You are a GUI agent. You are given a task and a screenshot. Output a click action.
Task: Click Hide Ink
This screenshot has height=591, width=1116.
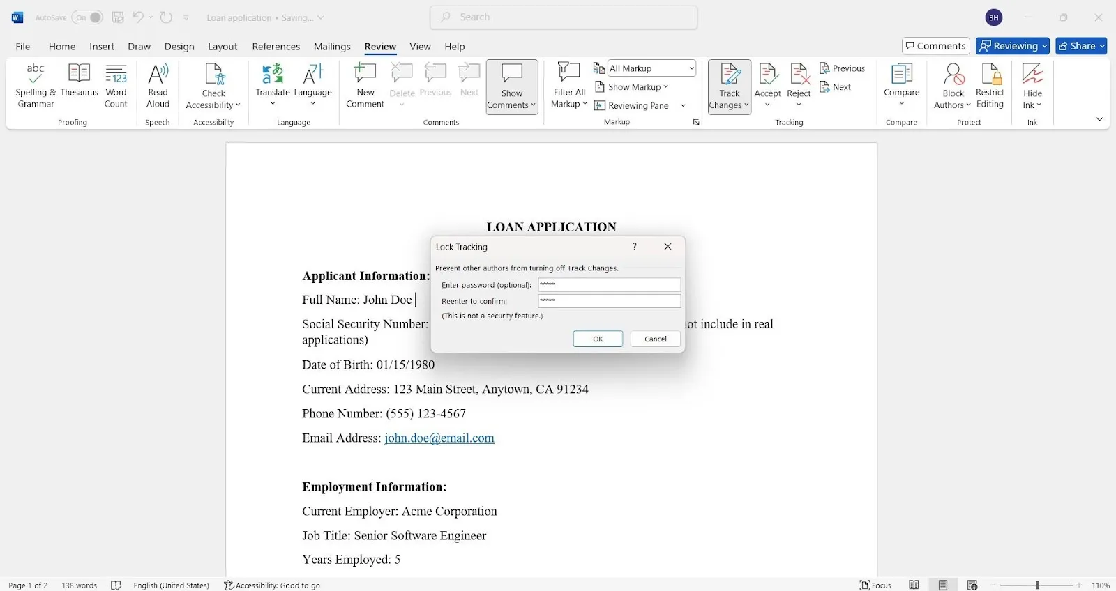click(1032, 86)
